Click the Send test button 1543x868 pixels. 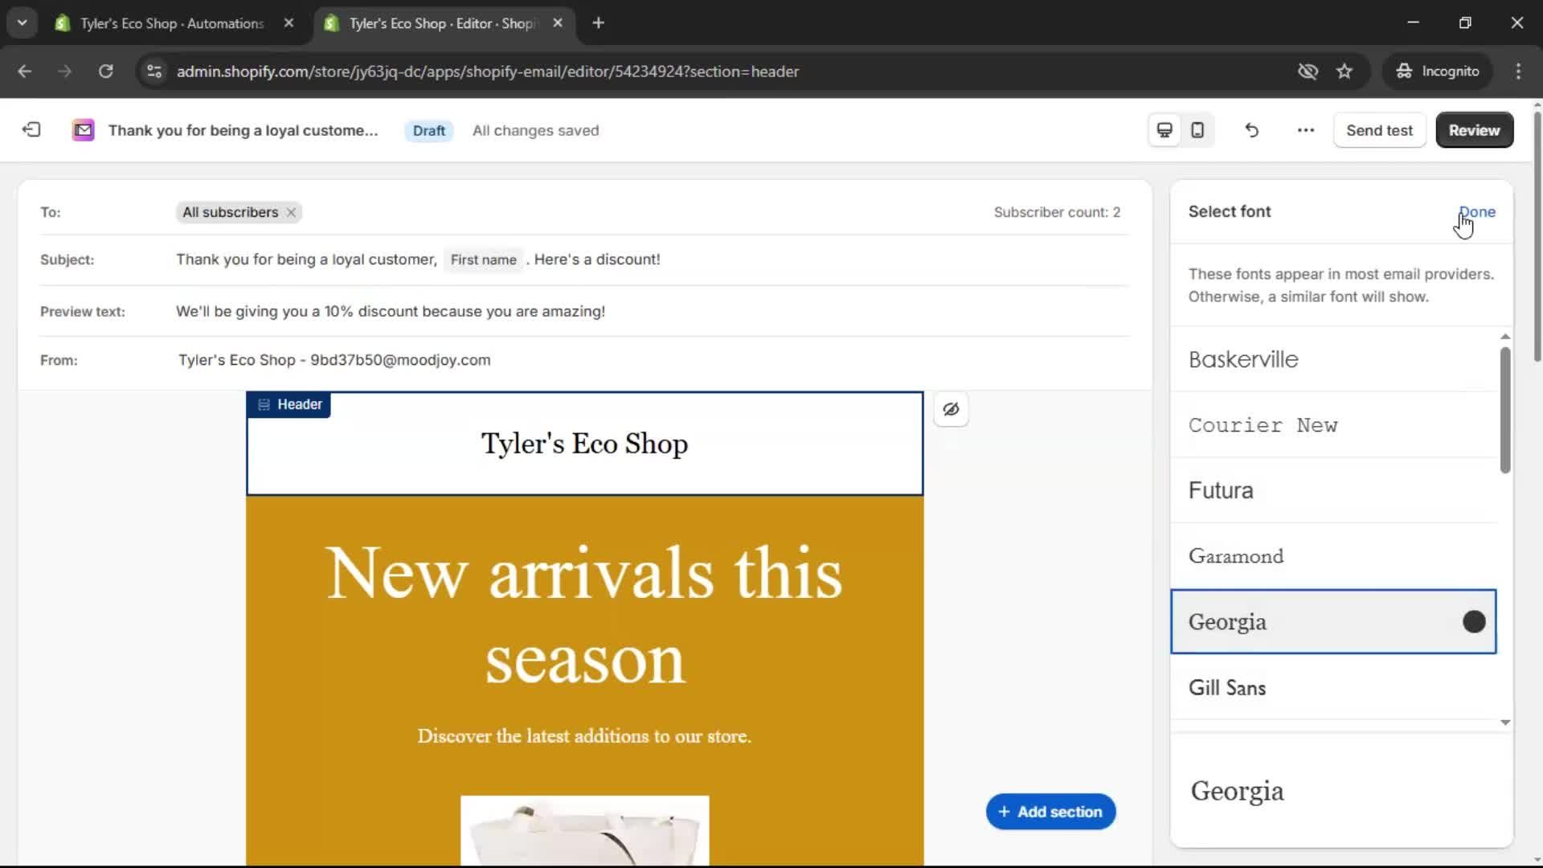pyautogui.click(x=1380, y=129)
